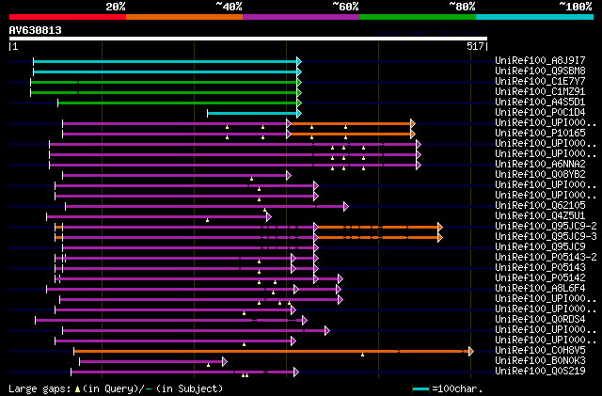Viewport: 602px width, 396px height.
Task: Click the purple ~60% identity legend segment
Action: 301,17
